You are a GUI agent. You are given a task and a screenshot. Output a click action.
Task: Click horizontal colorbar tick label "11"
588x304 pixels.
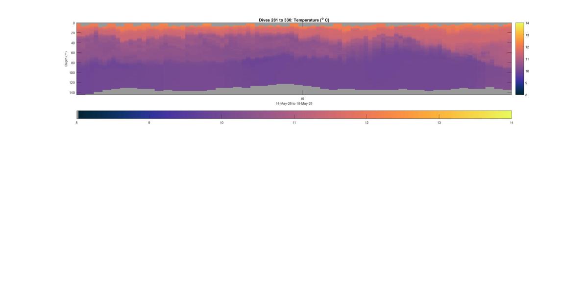coord(294,123)
